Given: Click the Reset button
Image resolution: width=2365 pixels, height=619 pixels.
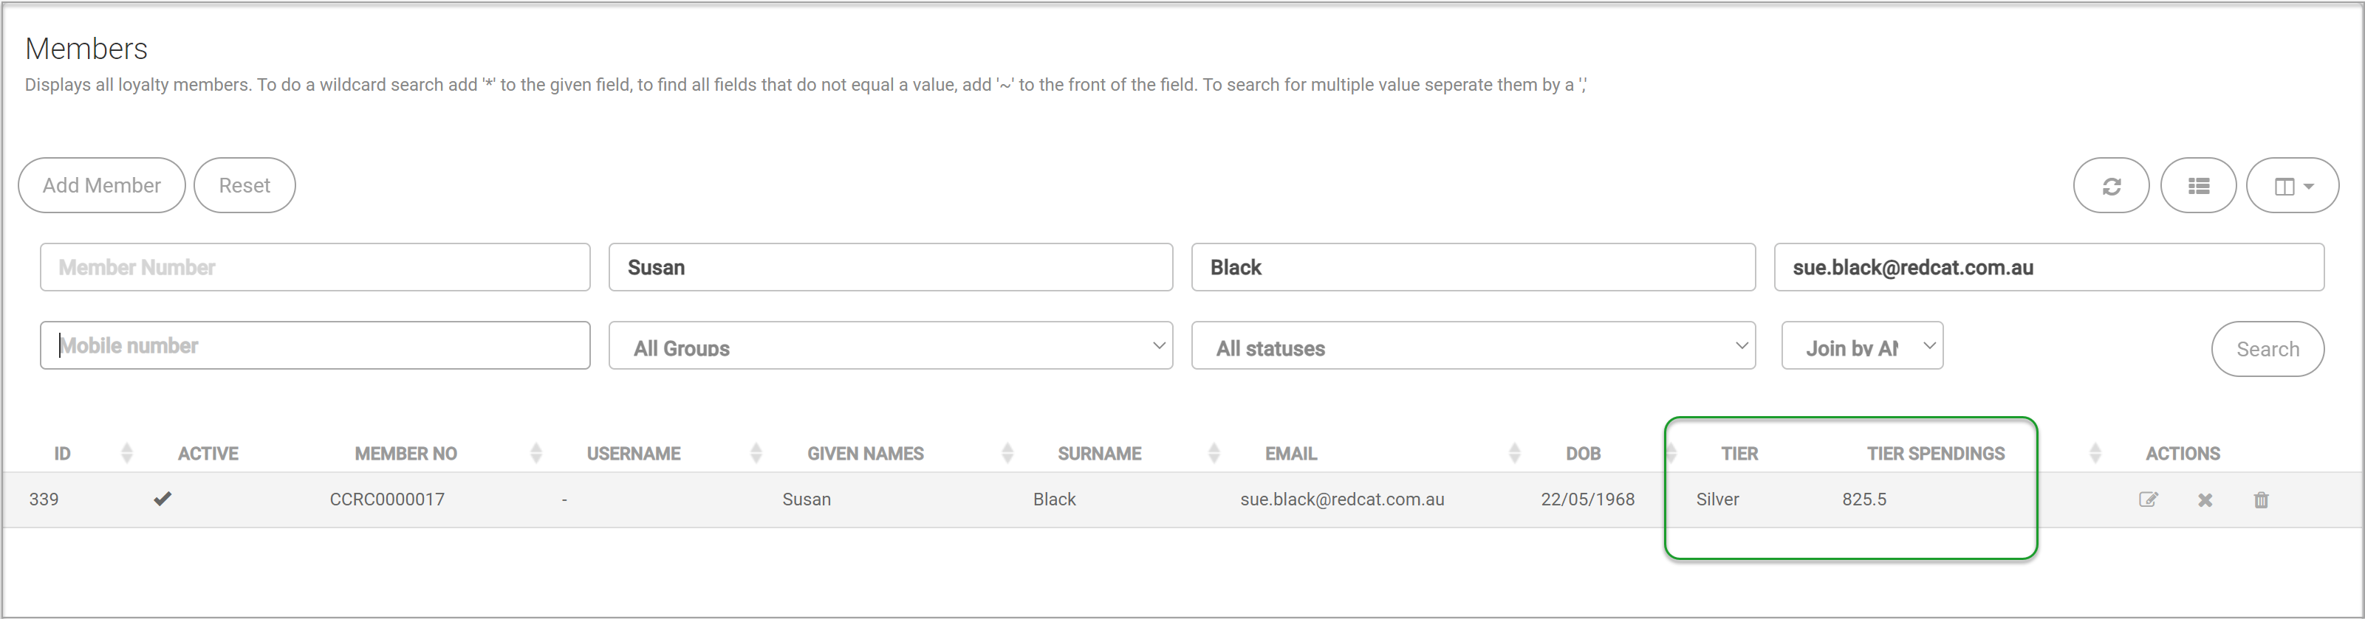Looking at the screenshot, I should pyautogui.click(x=244, y=185).
